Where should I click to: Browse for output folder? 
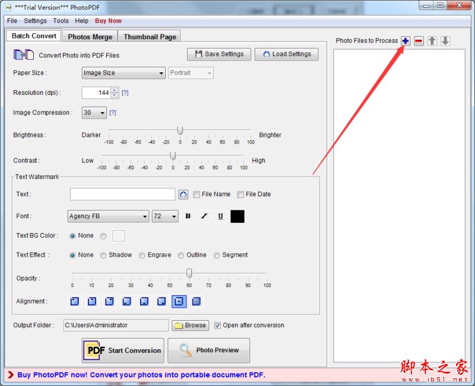tap(190, 326)
